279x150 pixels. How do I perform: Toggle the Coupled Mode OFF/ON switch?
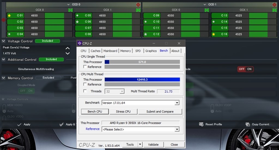[26, 91]
